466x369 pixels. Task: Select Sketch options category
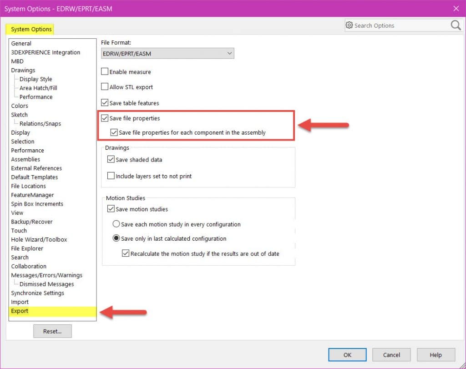pos(19,115)
